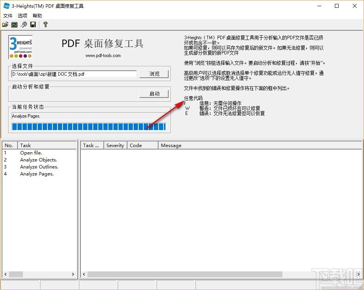Screen dimensions: 364x290
Task: Select the Analyze Pages. row in task list
Action: click(x=39, y=174)
